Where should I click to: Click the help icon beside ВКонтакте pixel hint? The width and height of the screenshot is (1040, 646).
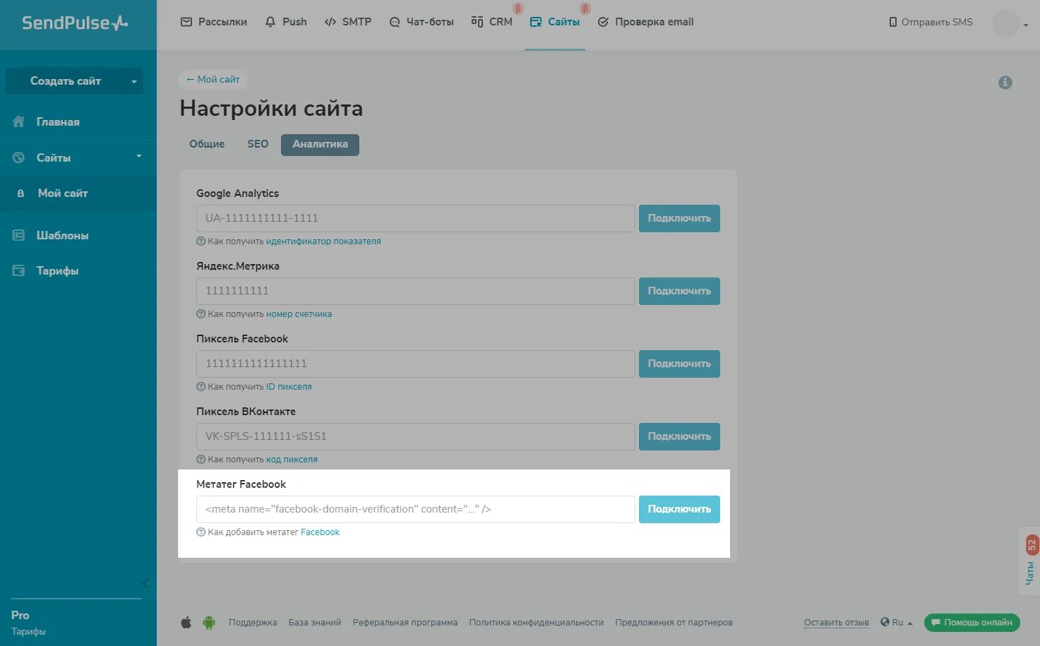(x=201, y=460)
